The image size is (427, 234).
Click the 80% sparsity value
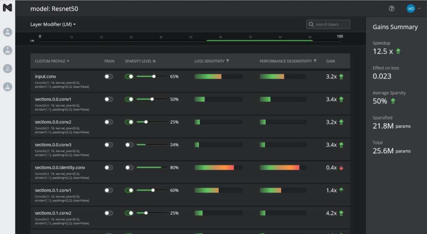tap(174, 168)
